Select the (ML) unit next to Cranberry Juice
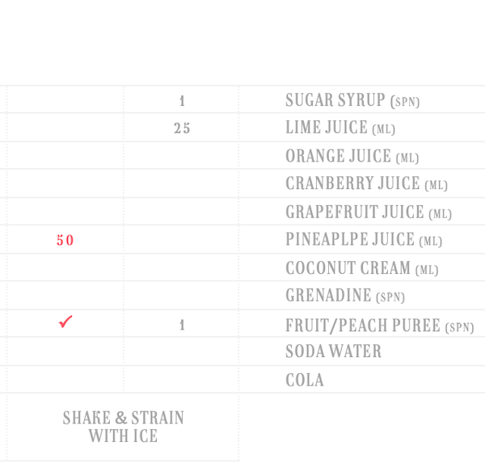This screenshot has width=485, height=467. (436, 186)
